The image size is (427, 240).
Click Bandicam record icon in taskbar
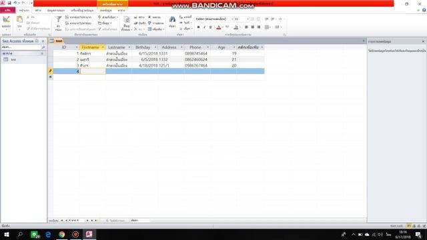point(75,234)
